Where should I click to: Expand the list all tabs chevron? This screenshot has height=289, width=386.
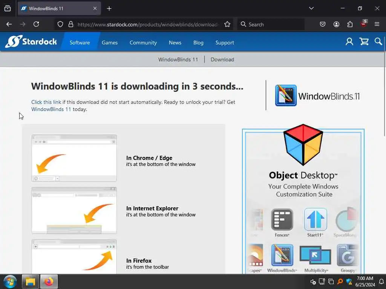coord(311,8)
